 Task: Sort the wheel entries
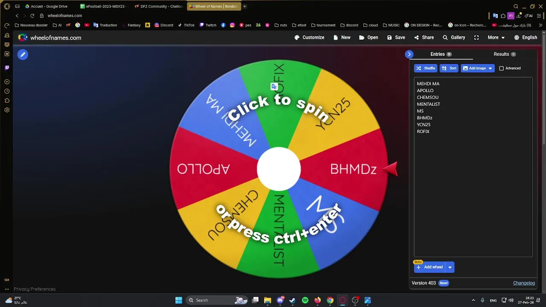point(449,68)
